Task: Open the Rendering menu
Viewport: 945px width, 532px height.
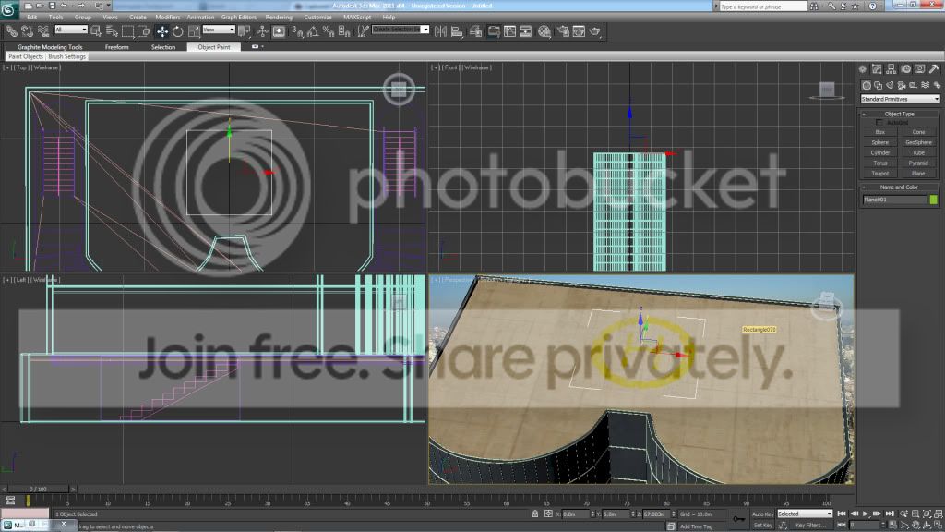Action: click(279, 17)
